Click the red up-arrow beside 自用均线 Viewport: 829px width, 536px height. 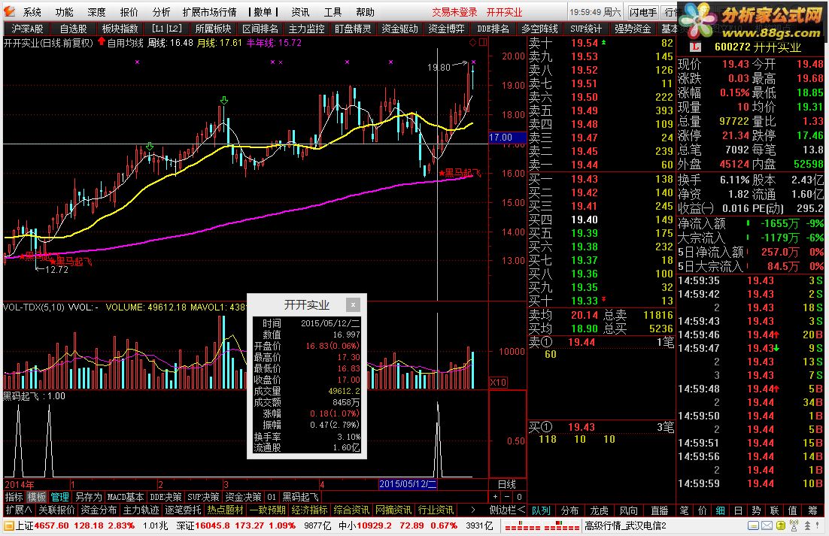101,41
